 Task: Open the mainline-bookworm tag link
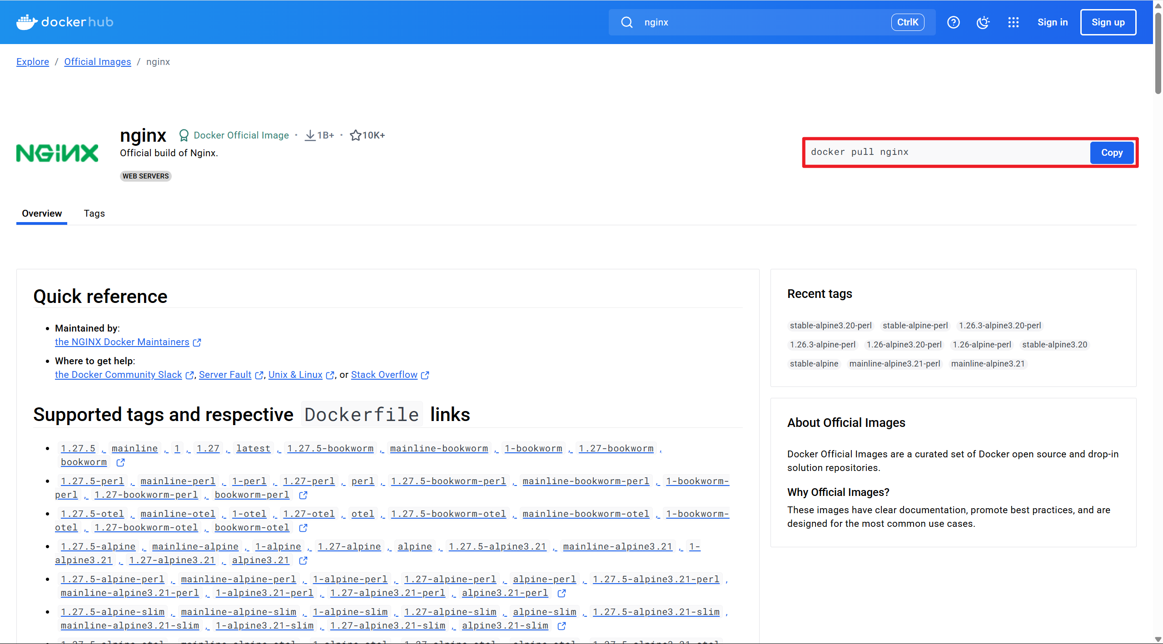pyautogui.click(x=439, y=449)
